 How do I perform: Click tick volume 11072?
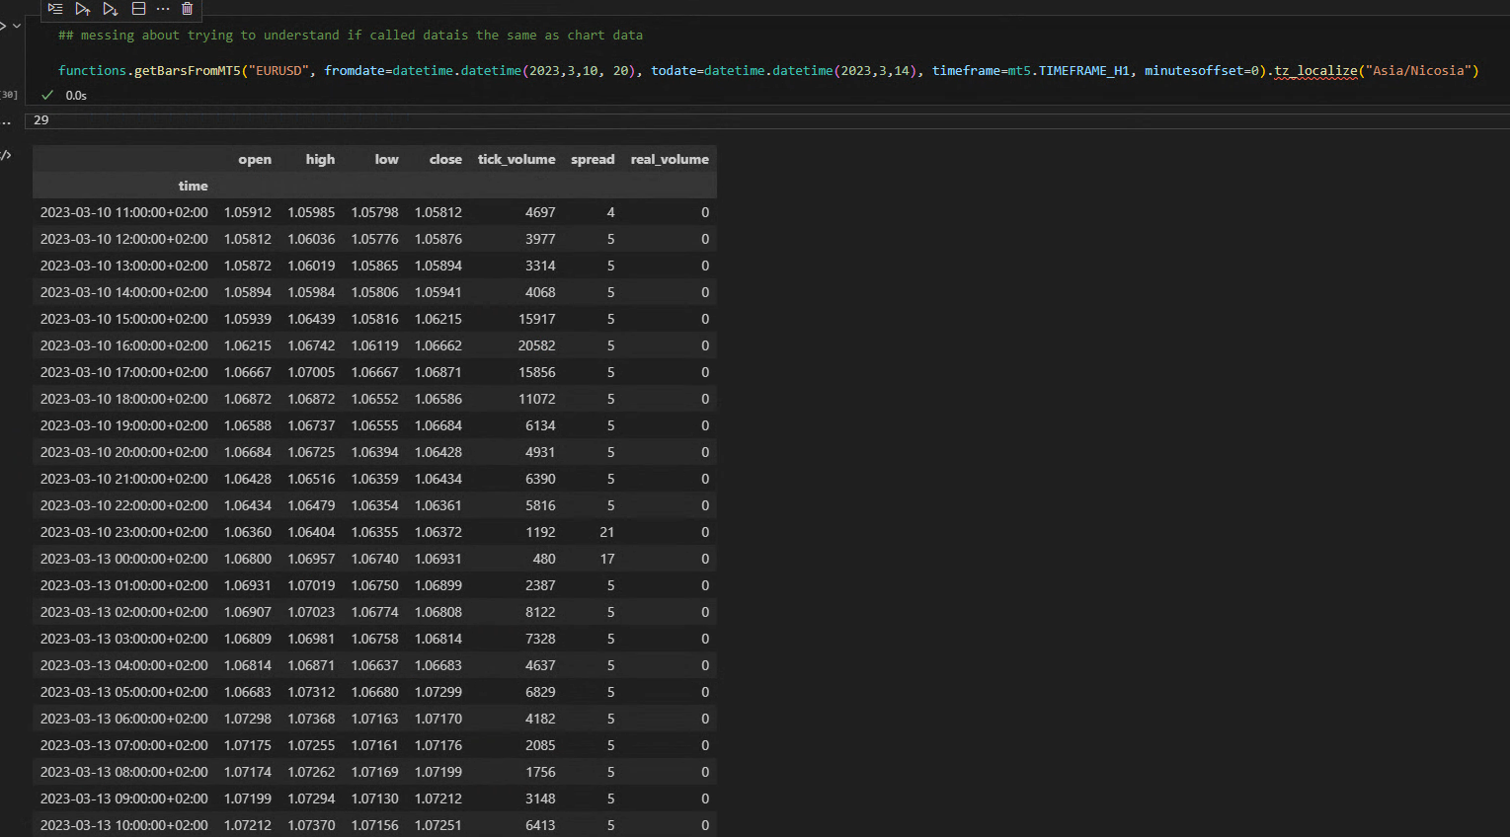(x=537, y=399)
